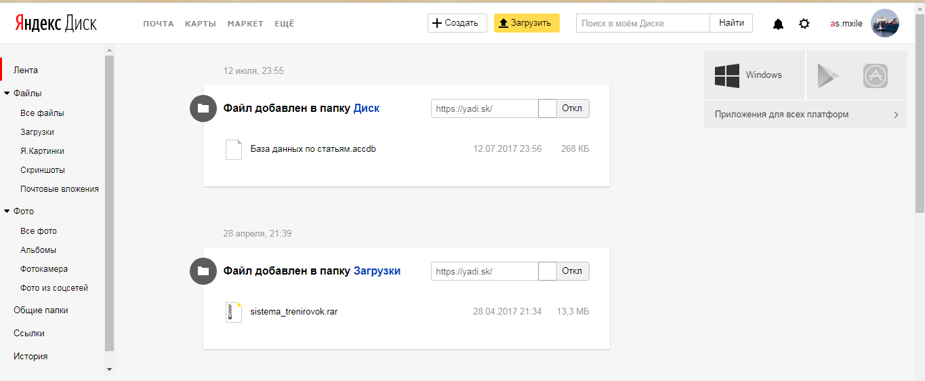Viewport: 925px width, 381px height.
Task: Open Все файлы in sidebar
Action: 42,113
